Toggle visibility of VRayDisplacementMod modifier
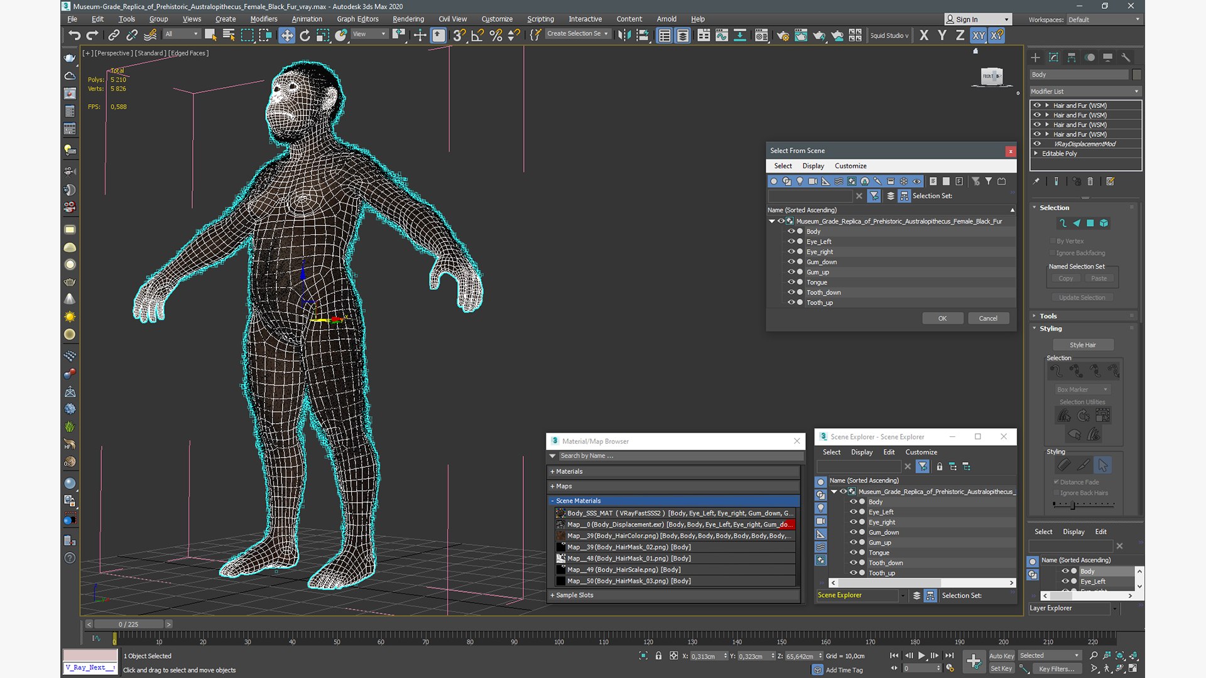 [1037, 144]
